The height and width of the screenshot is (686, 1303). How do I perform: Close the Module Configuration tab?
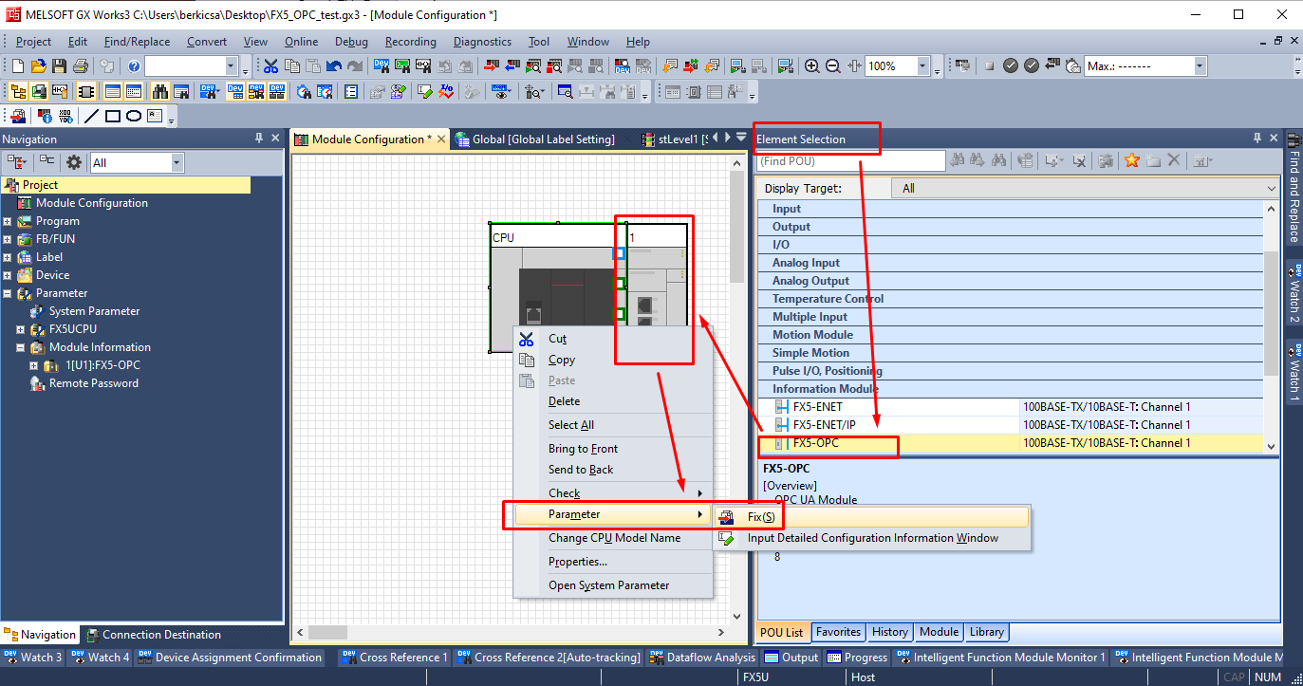pyautogui.click(x=441, y=139)
